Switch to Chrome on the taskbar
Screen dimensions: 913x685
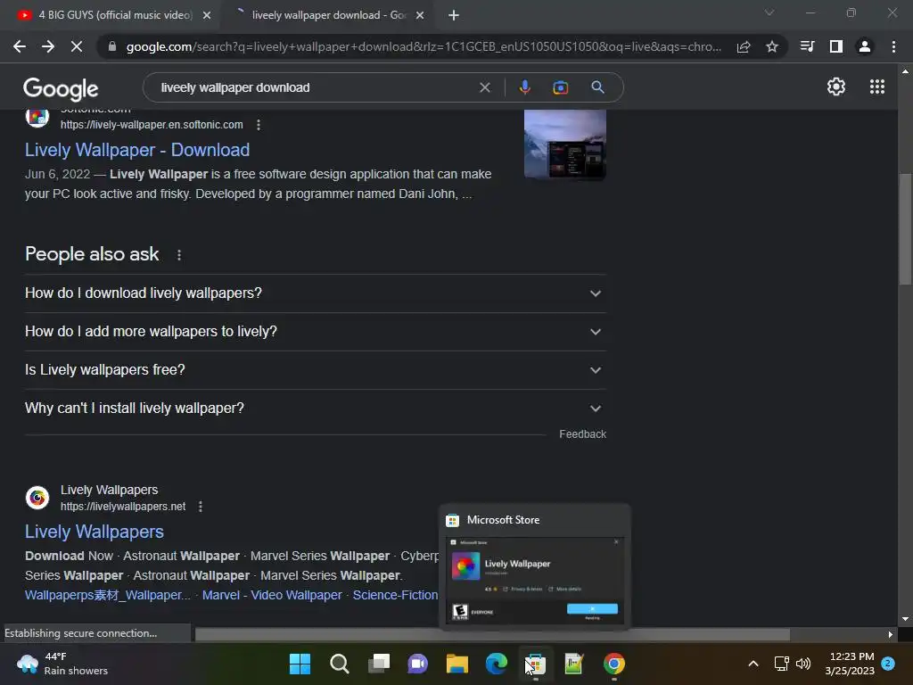[x=613, y=664]
